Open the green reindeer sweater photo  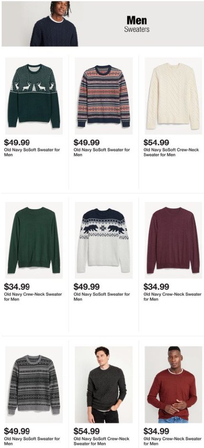(x=34, y=96)
